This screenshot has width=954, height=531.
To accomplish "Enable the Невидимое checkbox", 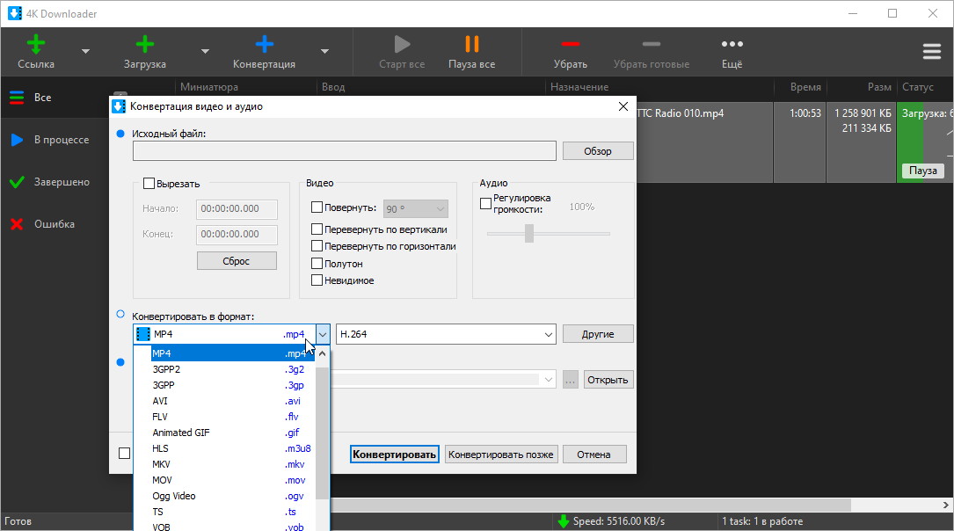I will (317, 280).
